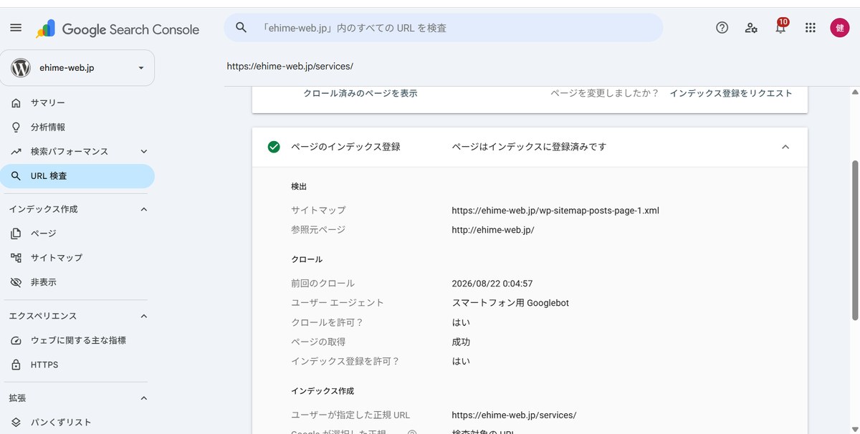
Task: Open ページ indexing report
Action: (x=44, y=233)
